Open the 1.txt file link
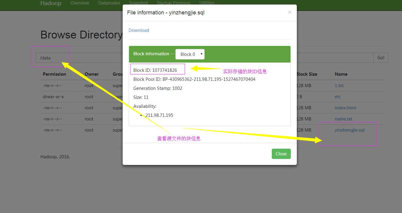402x213 pixels. [x=339, y=86]
